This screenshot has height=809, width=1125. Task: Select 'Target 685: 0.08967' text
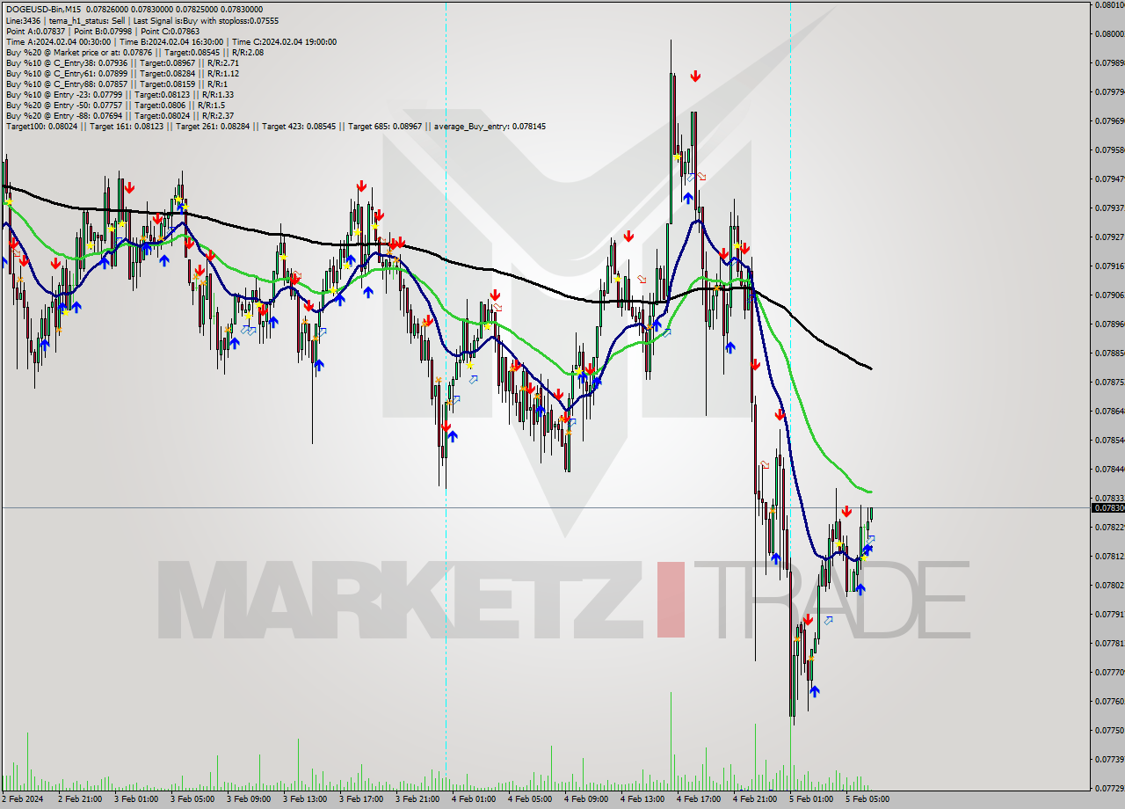pyautogui.click(x=384, y=126)
